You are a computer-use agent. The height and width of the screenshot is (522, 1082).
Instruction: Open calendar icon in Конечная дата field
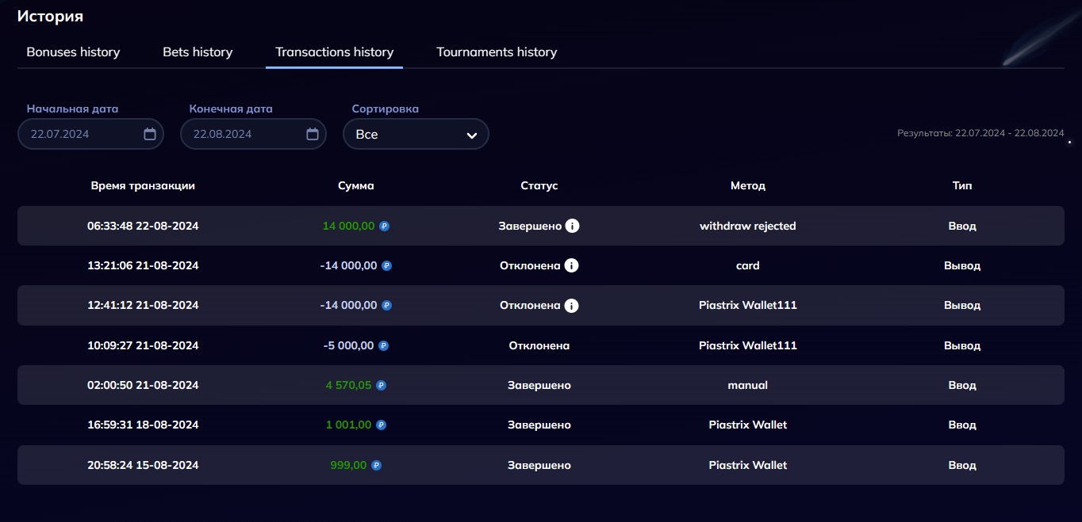(313, 134)
